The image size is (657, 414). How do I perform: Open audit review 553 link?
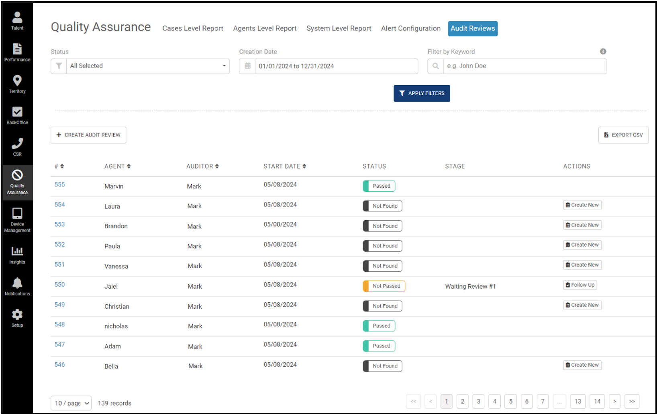point(59,224)
